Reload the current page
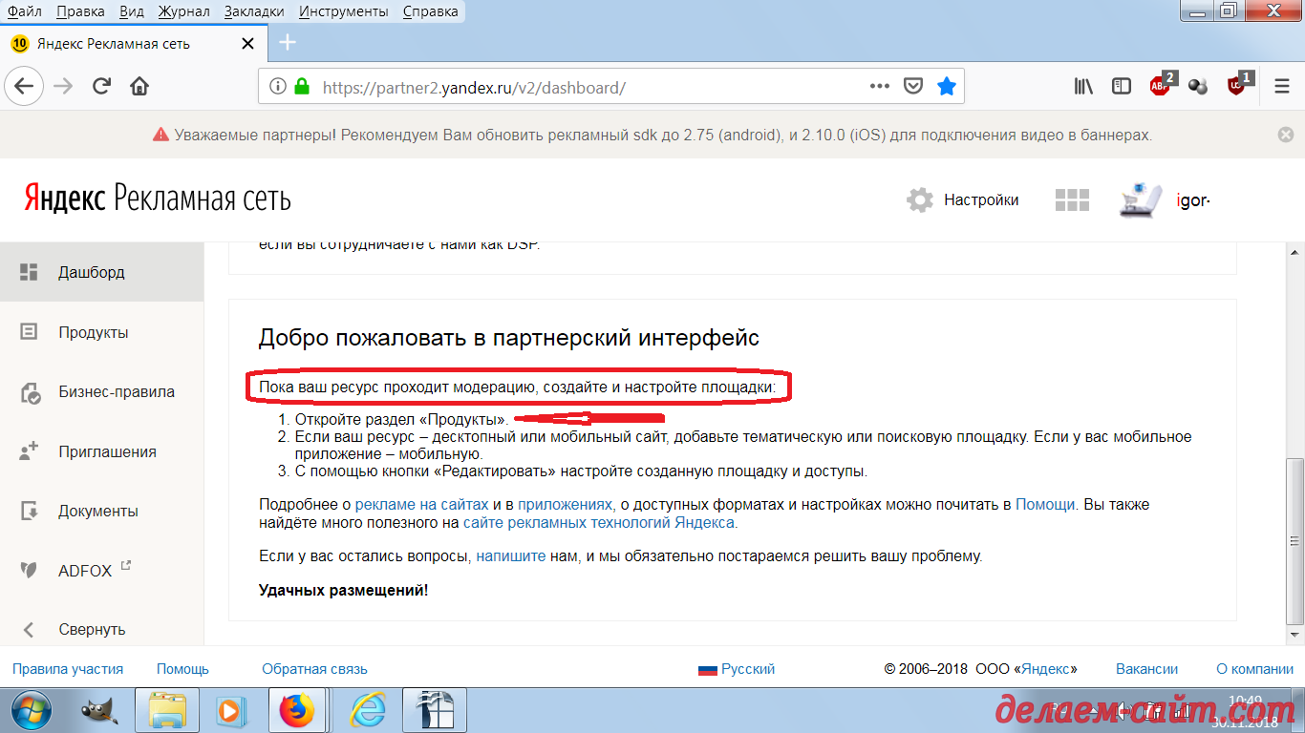Screen dimensions: 1305x733 click(x=101, y=86)
